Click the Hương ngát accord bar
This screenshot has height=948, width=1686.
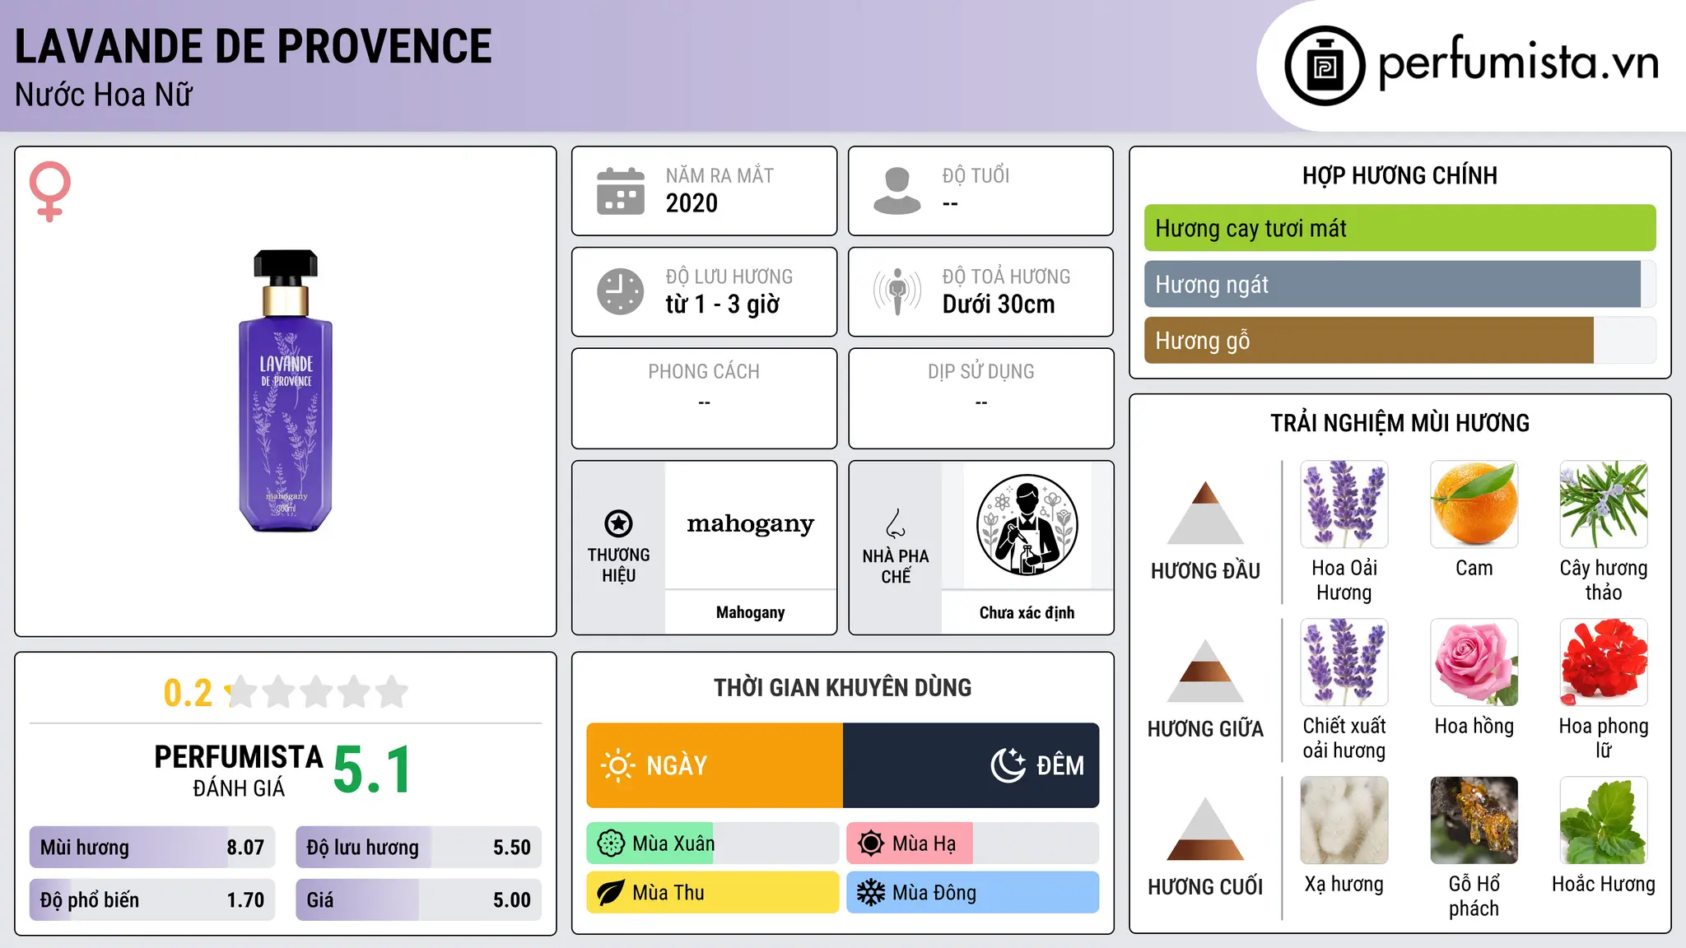[x=1400, y=284]
